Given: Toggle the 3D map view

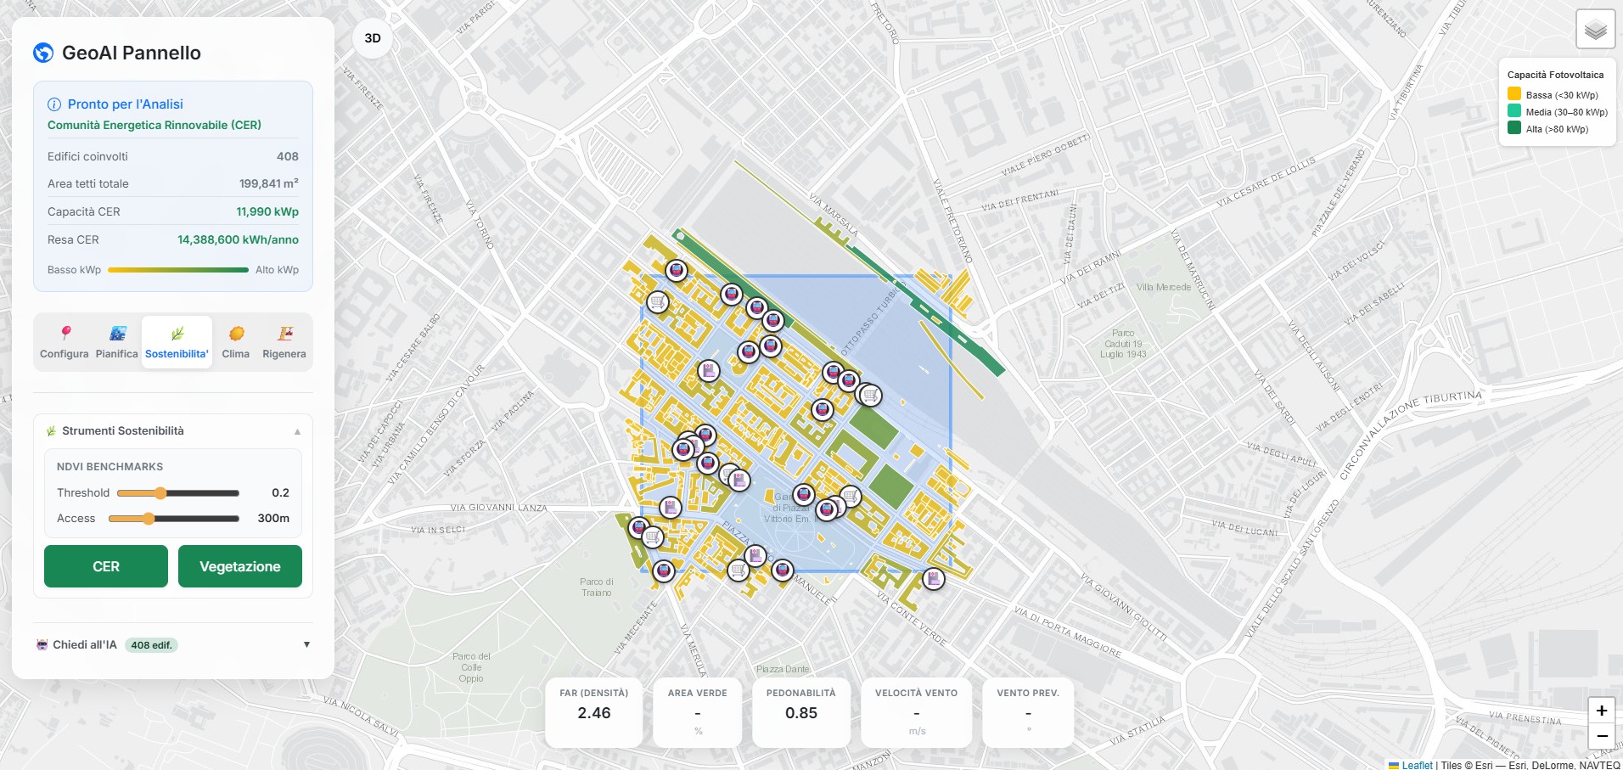Looking at the screenshot, I should tap(373, 38).
